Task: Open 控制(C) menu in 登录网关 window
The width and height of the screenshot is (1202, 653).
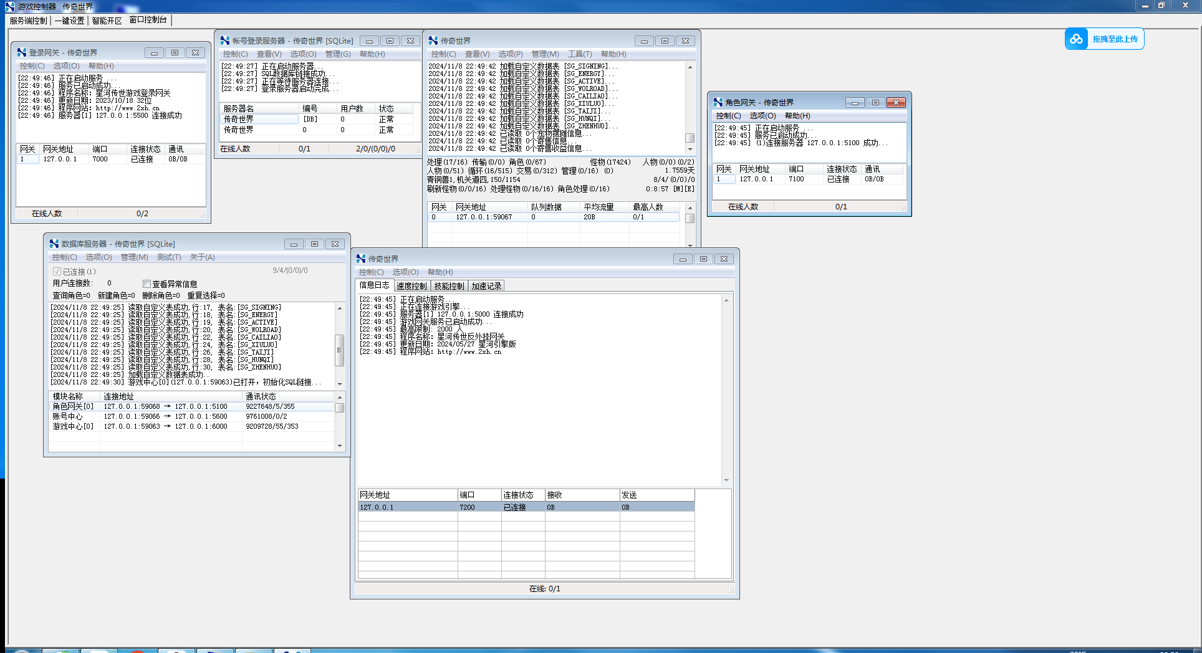Action: point(32,66)
